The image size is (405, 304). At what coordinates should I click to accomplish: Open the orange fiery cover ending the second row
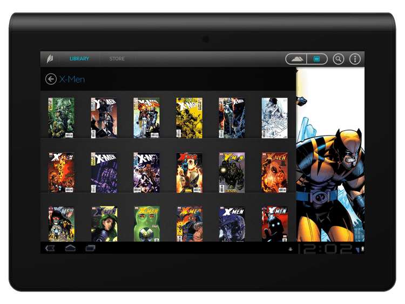click(274, 172)
